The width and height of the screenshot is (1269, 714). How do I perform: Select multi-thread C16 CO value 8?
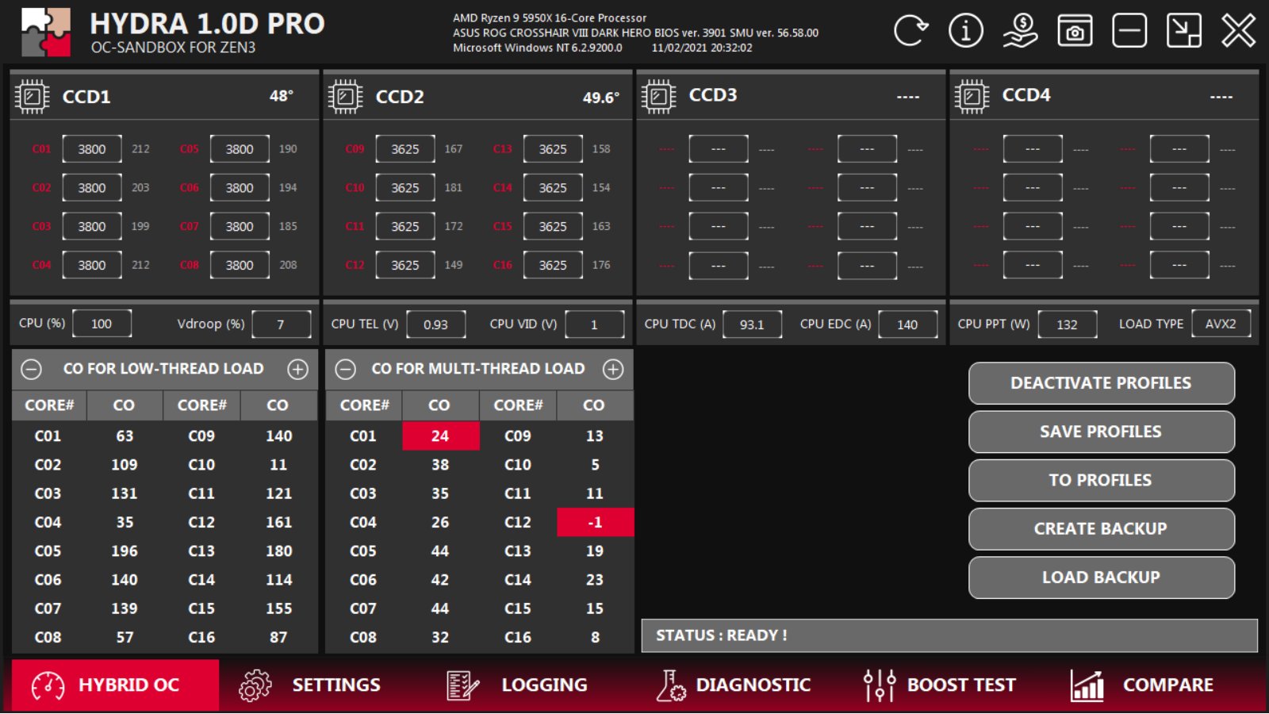595,637
